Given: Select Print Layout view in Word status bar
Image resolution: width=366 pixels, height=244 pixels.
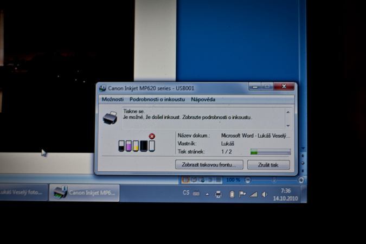Looking at the screenshot, I should click(185, 179).
